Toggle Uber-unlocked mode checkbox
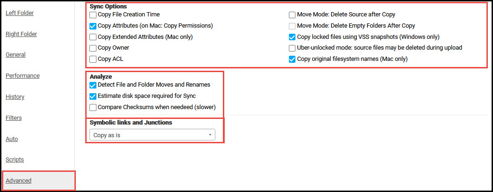 click(292, 48)
